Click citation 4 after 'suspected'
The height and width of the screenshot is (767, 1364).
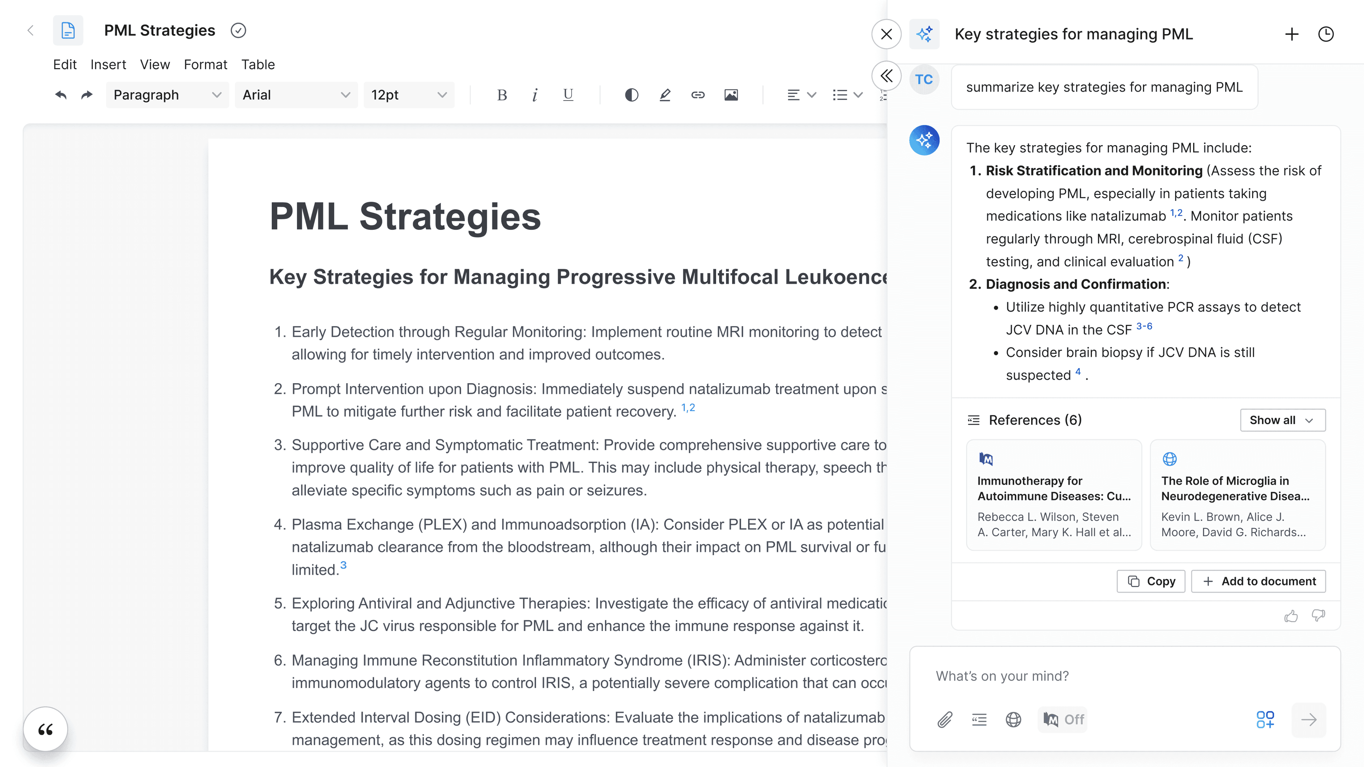click(x=1078, y=371)
